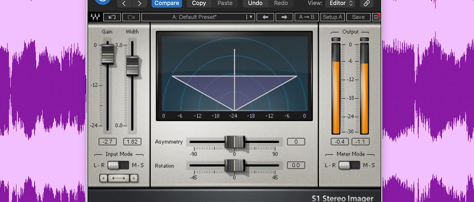Image resolution: width=474 pixels, height=202 pixels.
Task: Click the A→B copy button
Action: [307, 17]
